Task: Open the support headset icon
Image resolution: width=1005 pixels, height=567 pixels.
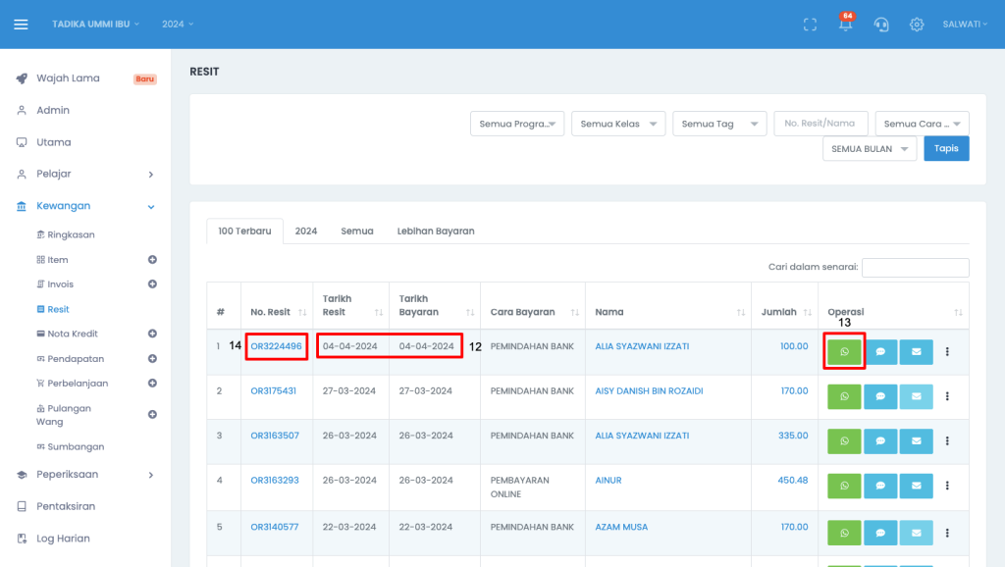Action: coord(881,25)
